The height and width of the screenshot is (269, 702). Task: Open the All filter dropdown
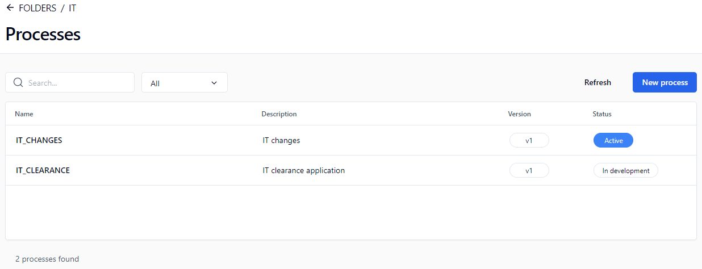184,83
